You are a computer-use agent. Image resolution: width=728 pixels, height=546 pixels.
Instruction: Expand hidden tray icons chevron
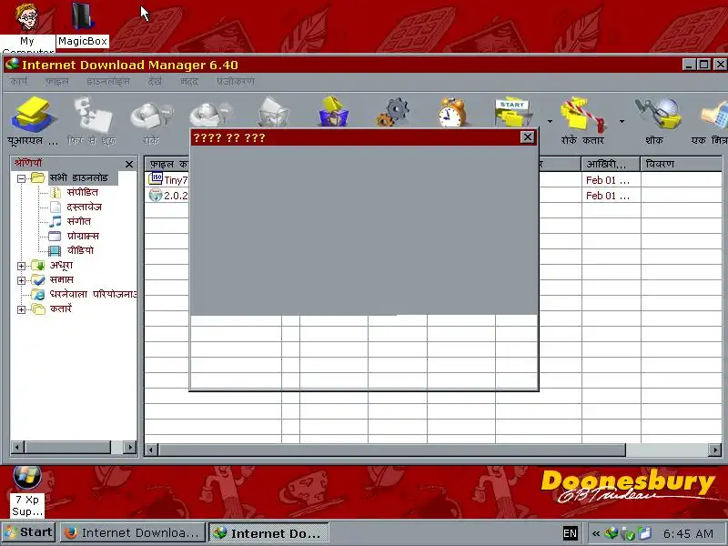click(596, 533)
